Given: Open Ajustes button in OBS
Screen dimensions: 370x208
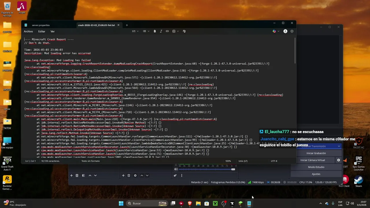Looking at the screenshot, I should [316, 174].
